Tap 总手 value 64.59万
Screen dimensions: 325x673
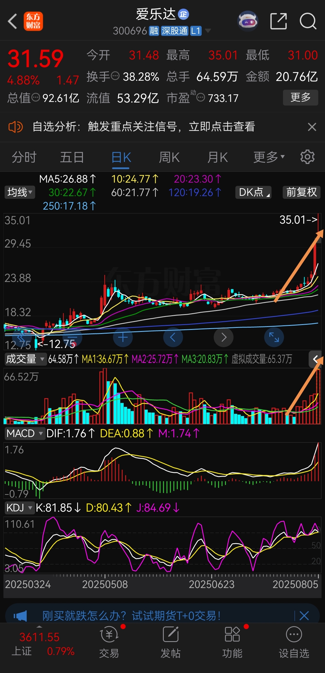(217, 77)
